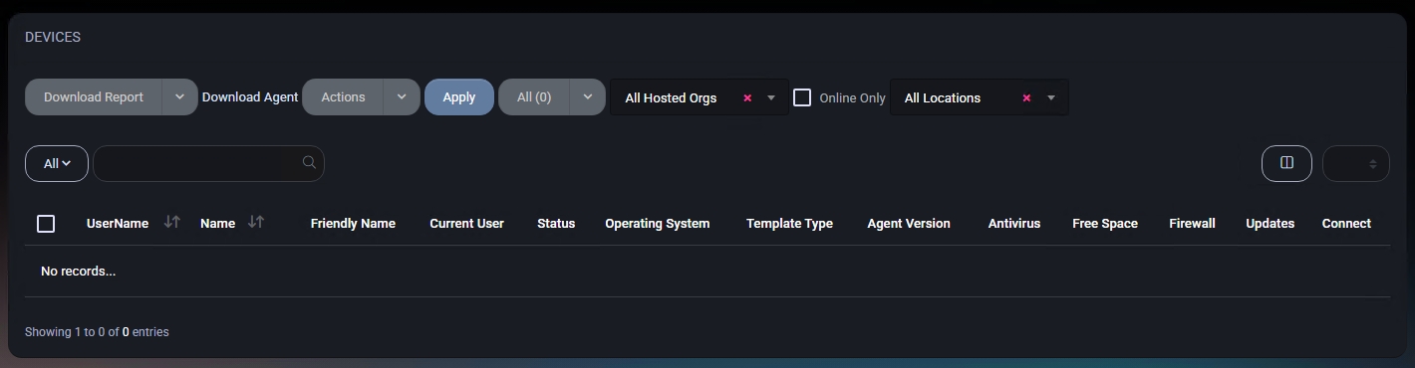The width and height of the screenshot is (1415, 368).
Task: Open the Download Agent link
Action: [x=250, y=97]
